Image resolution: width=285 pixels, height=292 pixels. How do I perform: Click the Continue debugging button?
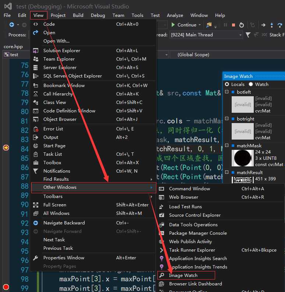[x=186, y=25]
